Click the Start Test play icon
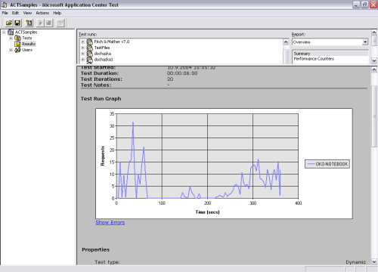The width and height of the screenshot is (378, 272). click(x=40, y=23)
